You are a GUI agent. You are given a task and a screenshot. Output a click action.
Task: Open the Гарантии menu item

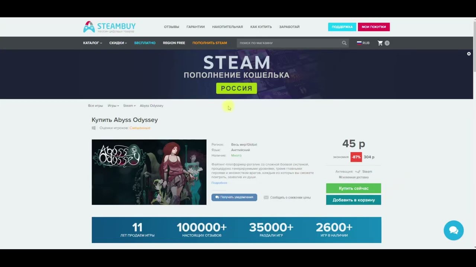pos(196,27)
